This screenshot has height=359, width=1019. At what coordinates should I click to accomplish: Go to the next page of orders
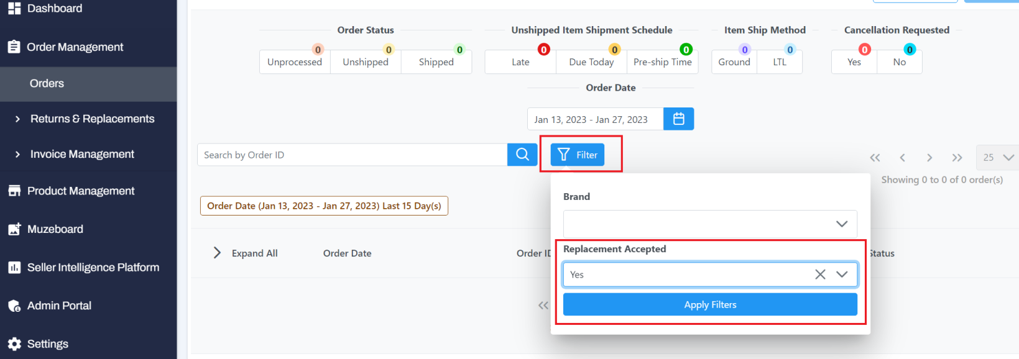tap(929, 158)
